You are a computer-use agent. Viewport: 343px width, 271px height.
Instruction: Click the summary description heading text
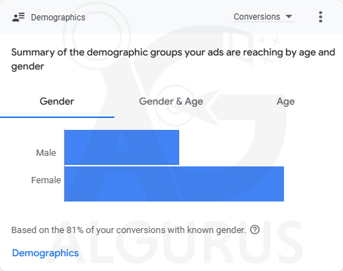pyautogui.click(x=173, y=59)
